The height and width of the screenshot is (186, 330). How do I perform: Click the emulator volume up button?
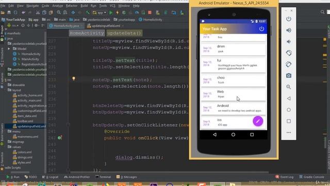289,30
